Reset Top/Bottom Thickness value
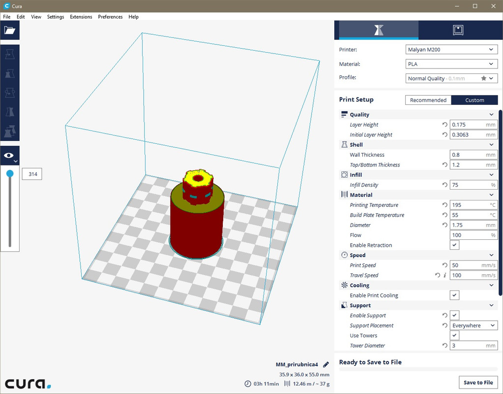 (444, 165)
